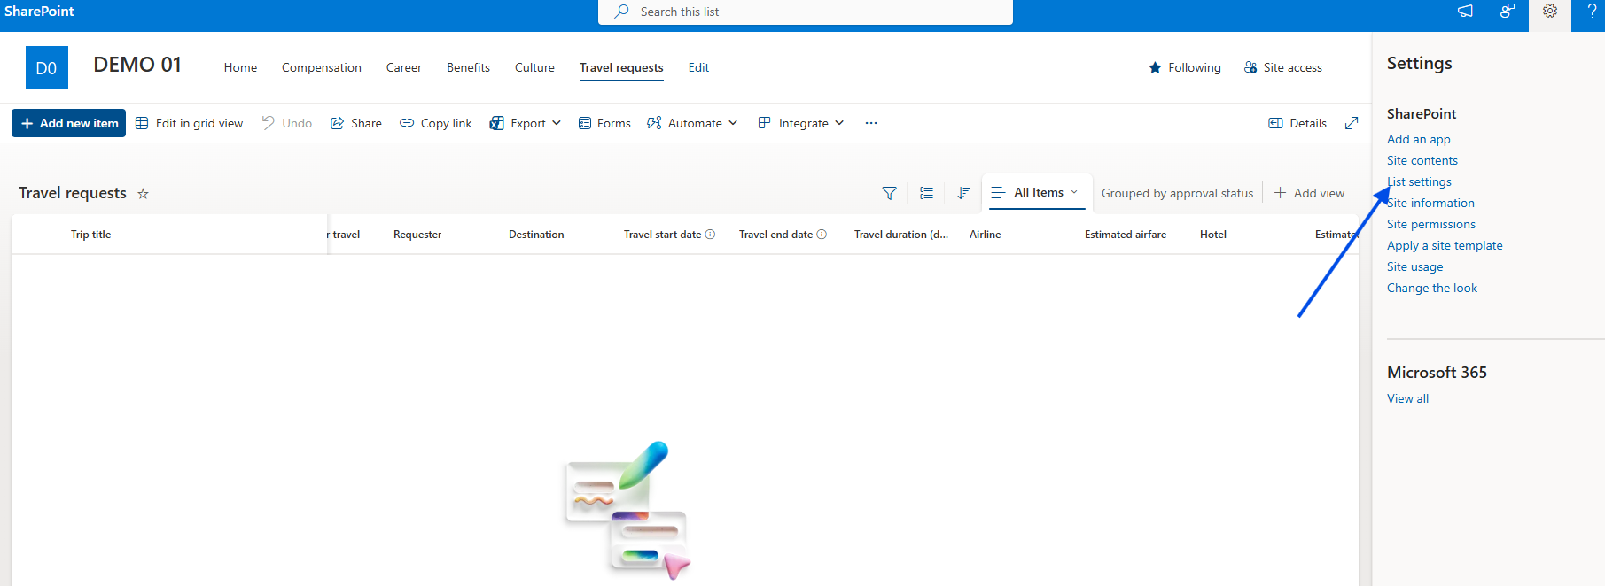Open the group by icon
This screenshot has height=586, width=1605.
[x=926, y=193]
